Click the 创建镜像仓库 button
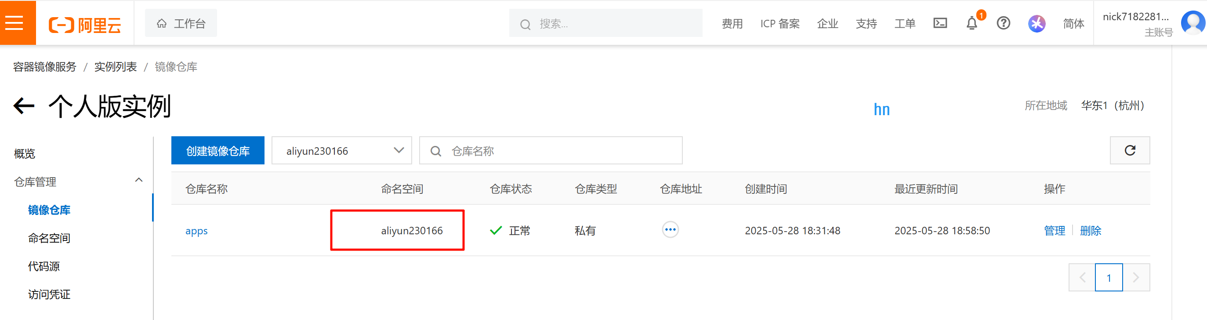Viewport: 1207px width, 320px height. pos(218,151)
